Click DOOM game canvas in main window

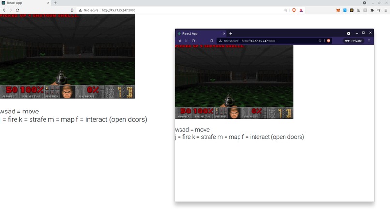click(x=67, y=56)
